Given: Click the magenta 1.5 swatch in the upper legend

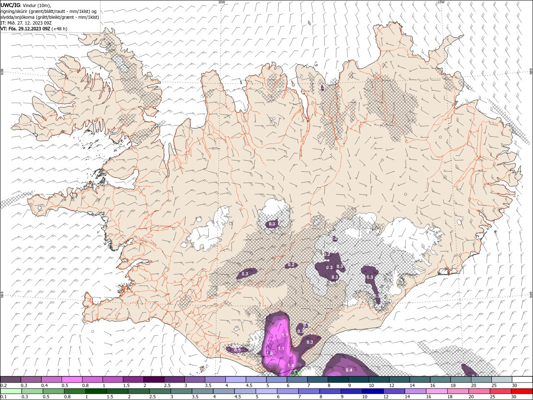Looking at the screenshot, I should coord(133,380).
